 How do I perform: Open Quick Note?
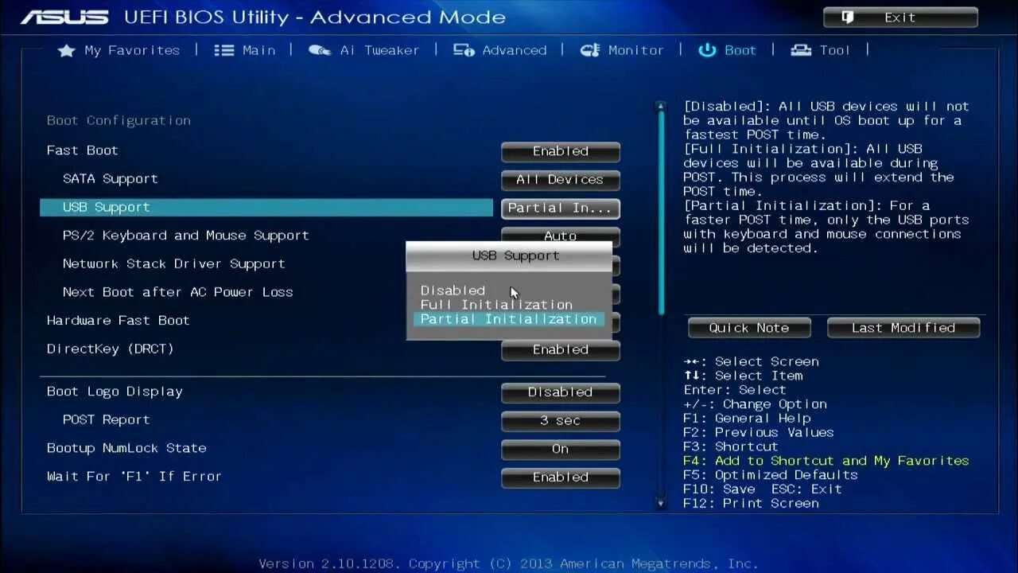click(749, 328)
